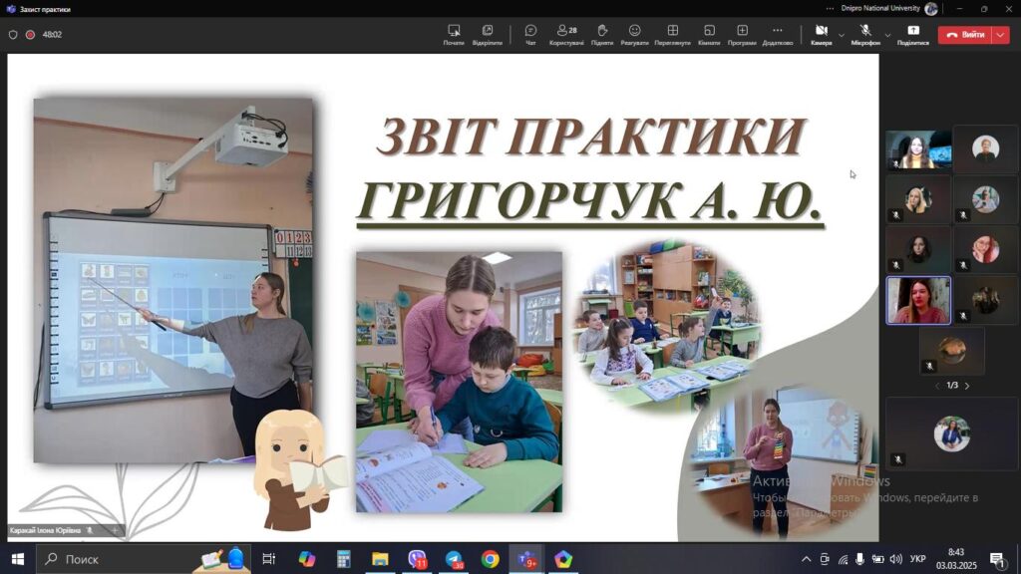This screenshot has height=574, width=1021.
Task: Select the highlighted speaker video in red sweater
Action: [x=918, y=300]
